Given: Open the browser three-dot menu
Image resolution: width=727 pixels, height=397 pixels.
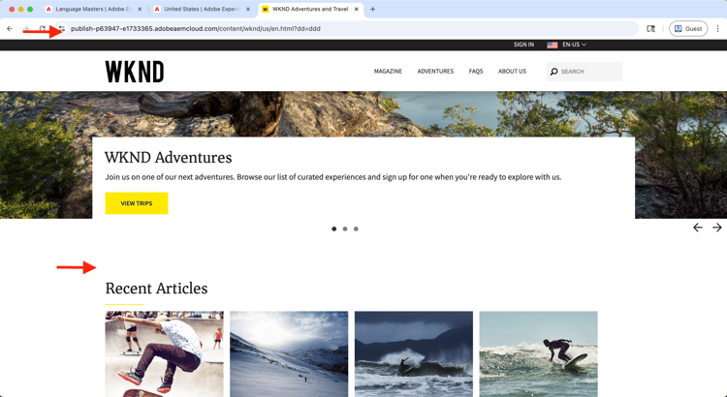Looking at the screenshot, I should [x=717, y=29].
